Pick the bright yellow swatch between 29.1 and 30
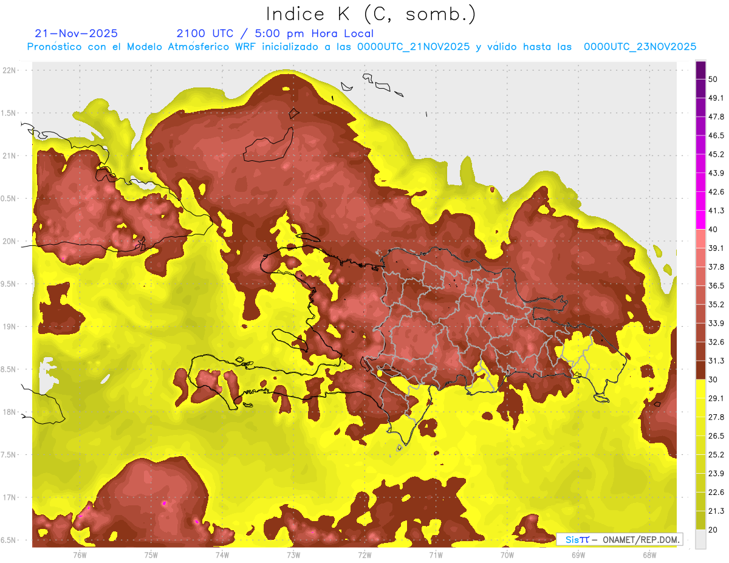Screen dimensions: 729x563 tap(700, 389)
